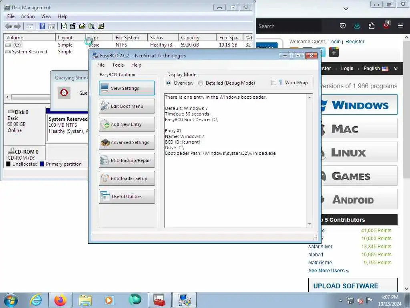Select Detailed (Debug Mode) radio button
The image size is (410, 308).
click(x=201, y=83)
